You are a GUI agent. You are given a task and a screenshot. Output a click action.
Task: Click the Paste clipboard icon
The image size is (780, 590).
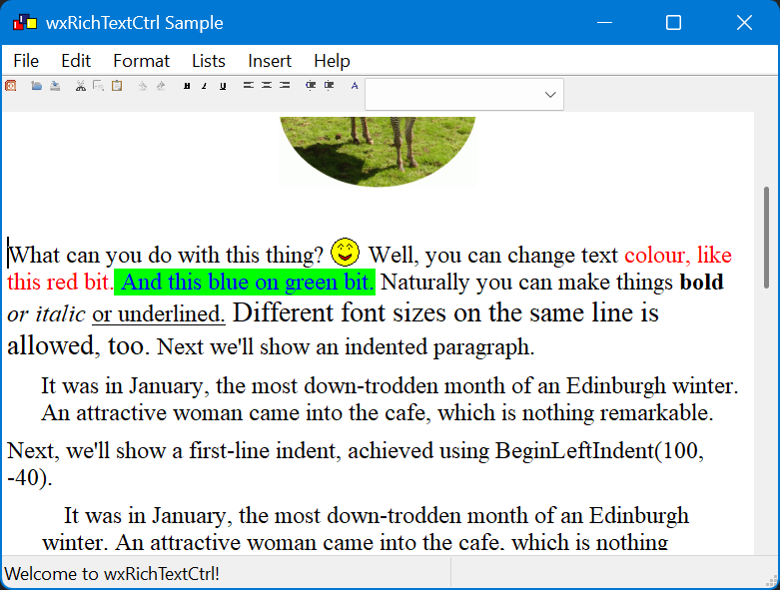tap(117, 86)
